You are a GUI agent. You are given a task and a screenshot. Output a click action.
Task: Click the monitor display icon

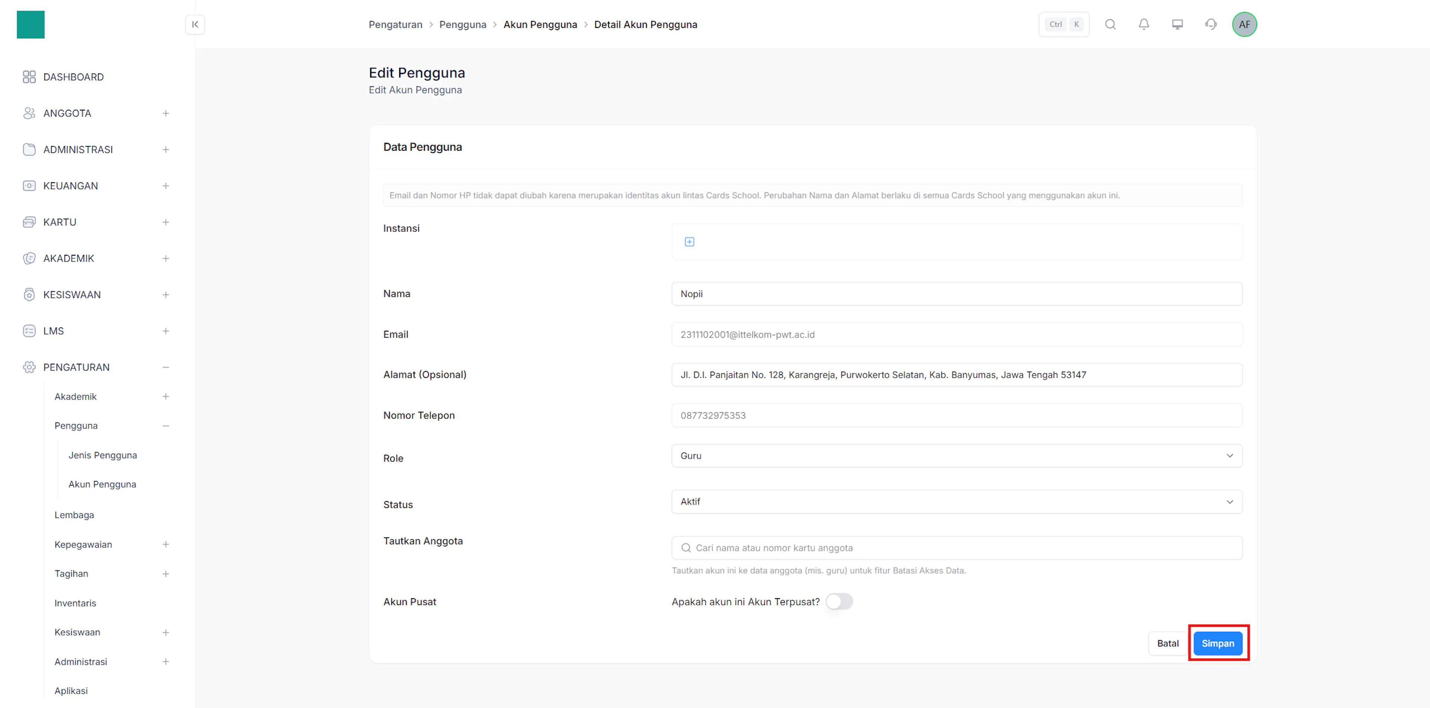pos(1177,25)
